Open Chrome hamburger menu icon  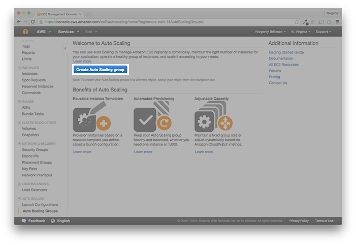pos(337,22)
